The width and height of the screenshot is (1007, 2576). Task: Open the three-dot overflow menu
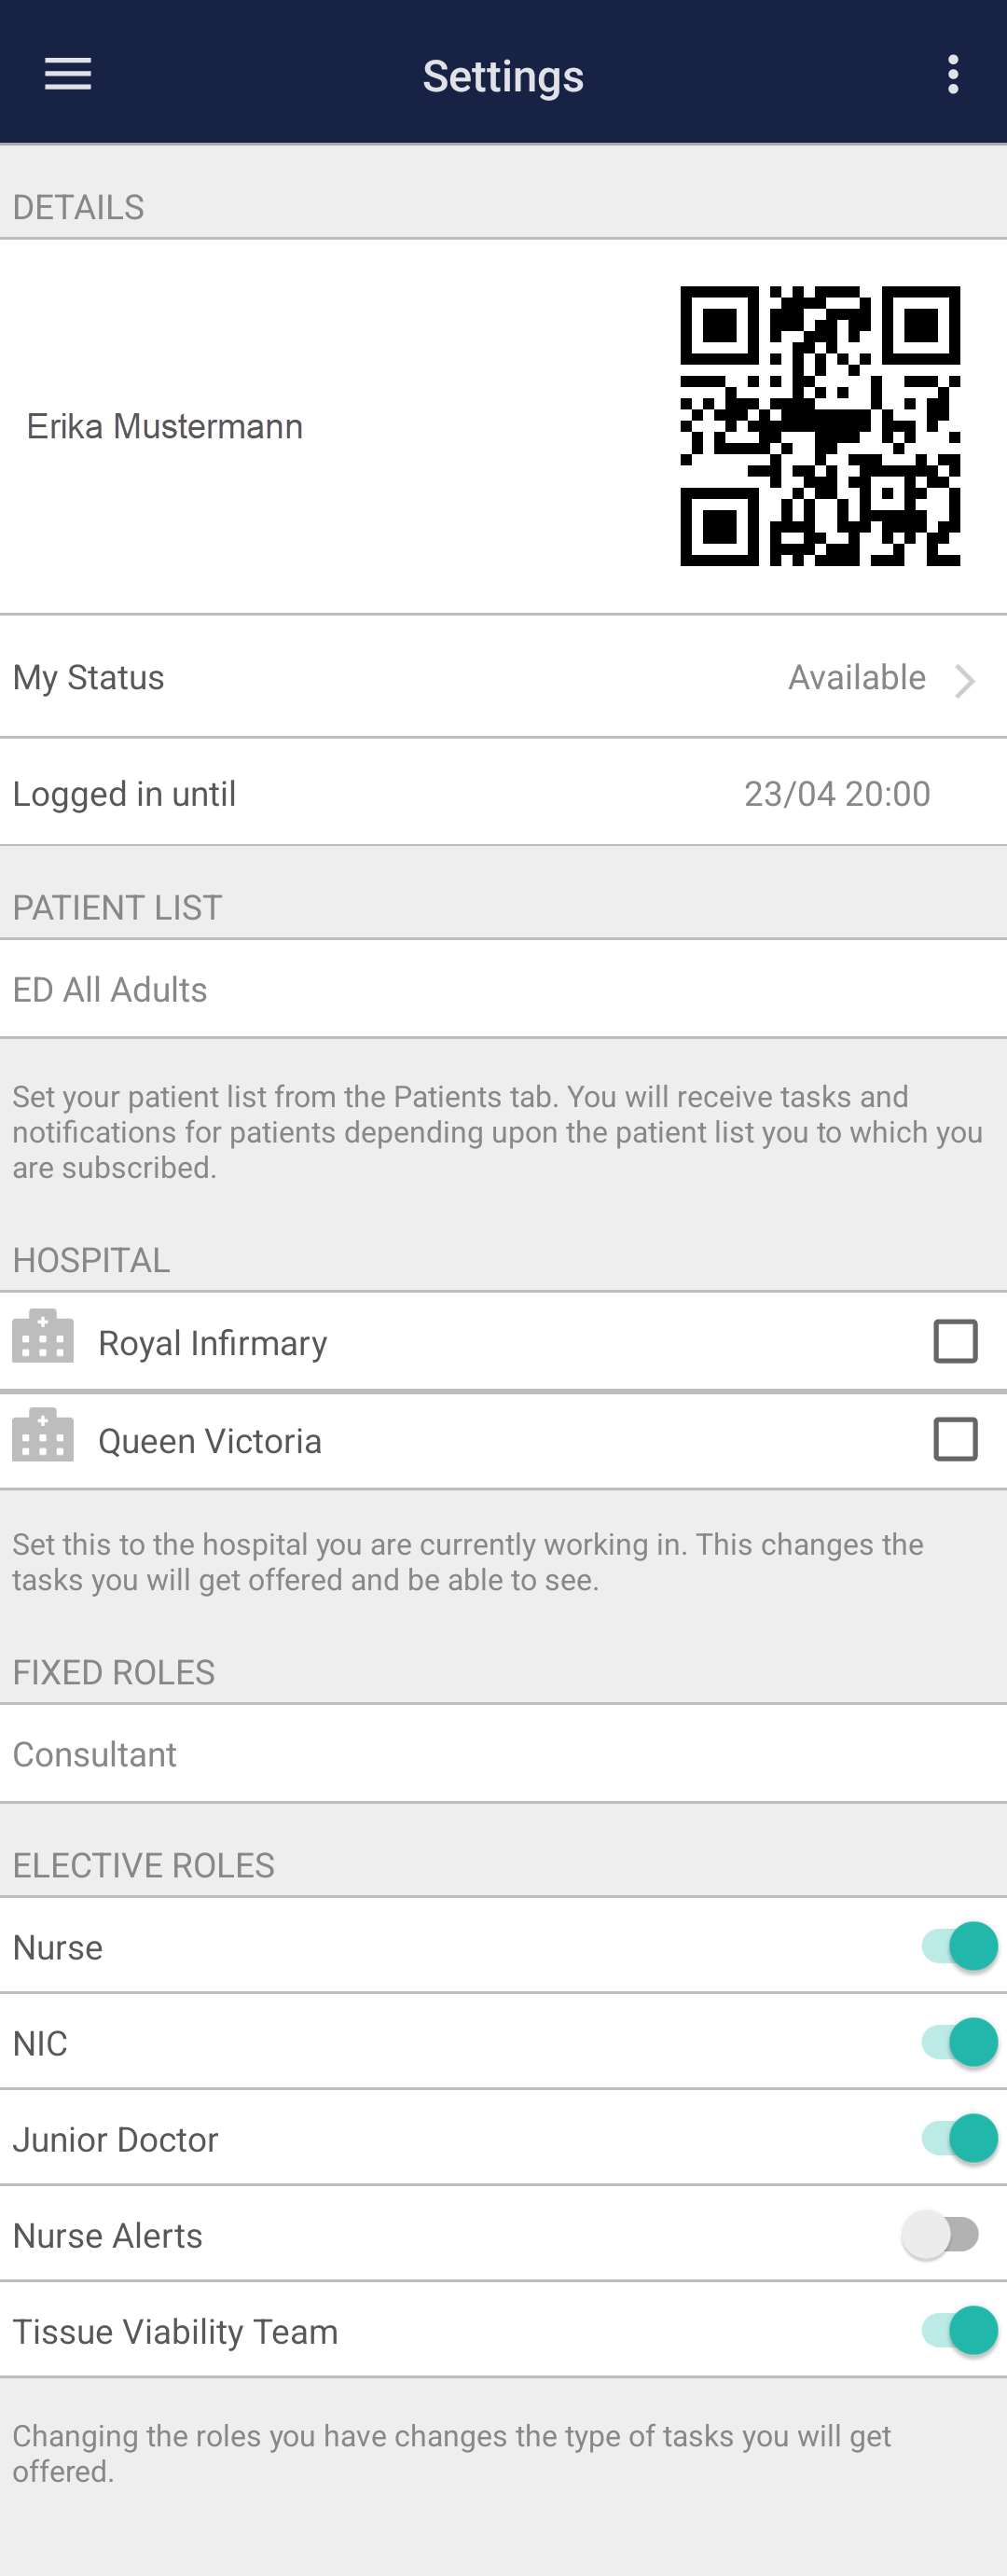(953, 75)
